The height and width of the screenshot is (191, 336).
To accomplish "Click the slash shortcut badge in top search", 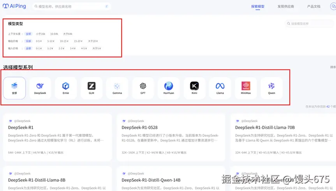I will (x=107, y=7).
